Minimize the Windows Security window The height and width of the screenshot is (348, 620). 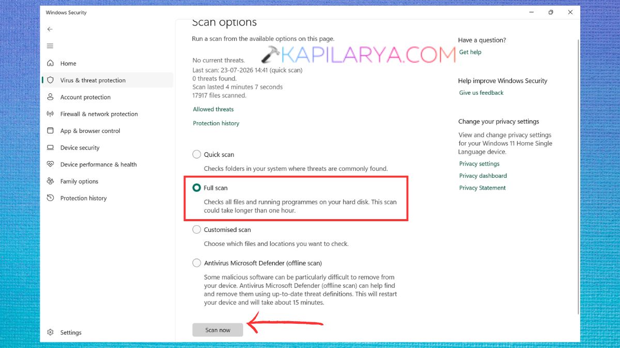click(531, 12)
